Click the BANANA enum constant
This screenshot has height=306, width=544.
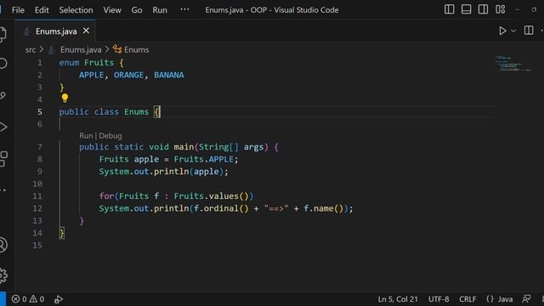(x=169, y=75)
